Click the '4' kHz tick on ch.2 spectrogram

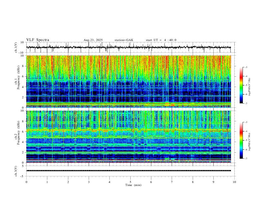[23, 142]
